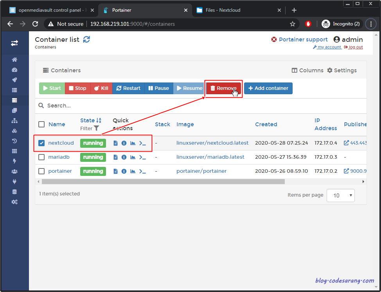Click the Add container button
Image resolution: width=381 pixels, height=292 pixels.
pyautogui.click(x=268, y=88)
